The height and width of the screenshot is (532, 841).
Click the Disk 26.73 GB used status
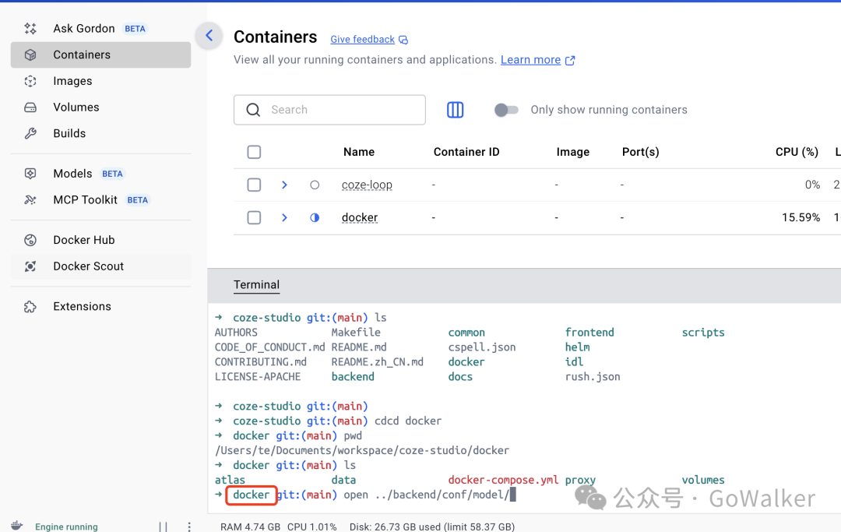(x=432, y=527)
